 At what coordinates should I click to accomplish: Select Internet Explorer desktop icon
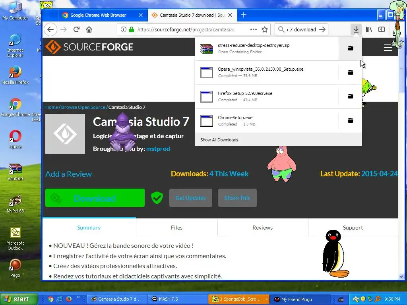coord(15,46)
